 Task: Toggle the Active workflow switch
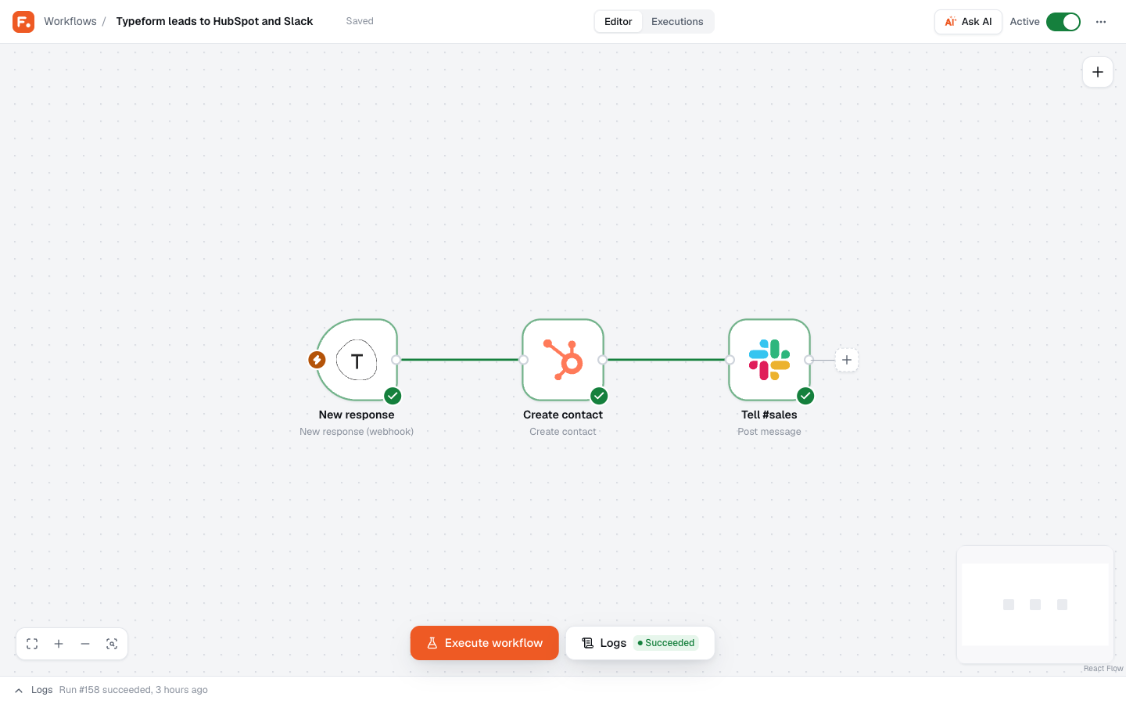point(1063,22)
